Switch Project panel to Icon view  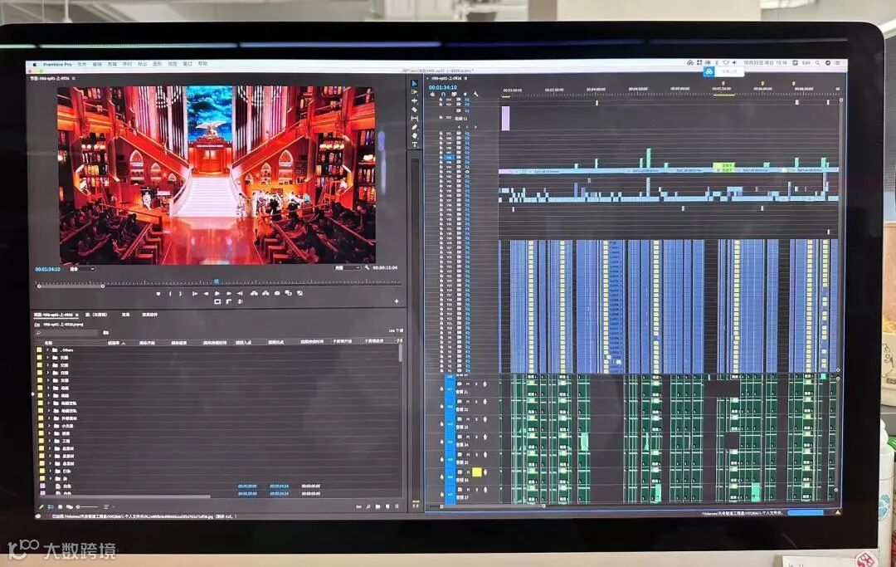click(60, 507)
